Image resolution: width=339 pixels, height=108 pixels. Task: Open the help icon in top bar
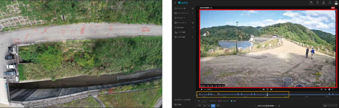point(317,3)
